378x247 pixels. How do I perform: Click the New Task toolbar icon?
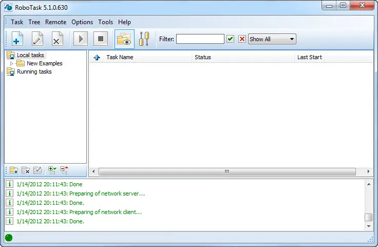click(x=17, y=39)
